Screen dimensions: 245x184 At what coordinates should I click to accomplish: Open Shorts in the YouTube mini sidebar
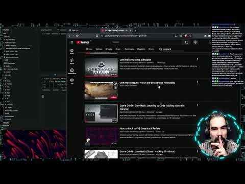tap(72, 61)
